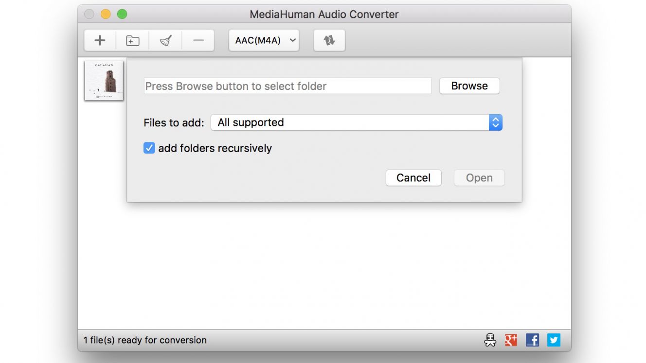Click the blue stepper arrows of Files to add
This screenshot has width=646, height=363.
point(495,122)
